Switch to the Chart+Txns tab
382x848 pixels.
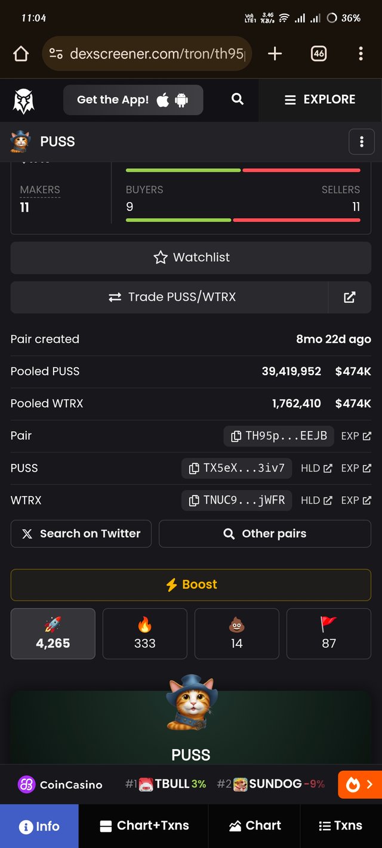coord(144,826)
